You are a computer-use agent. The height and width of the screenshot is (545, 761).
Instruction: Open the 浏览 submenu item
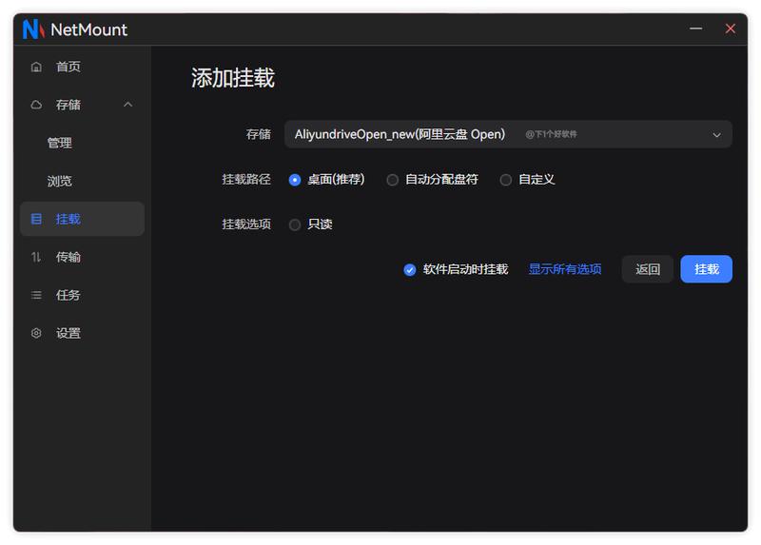click(60, 181)
